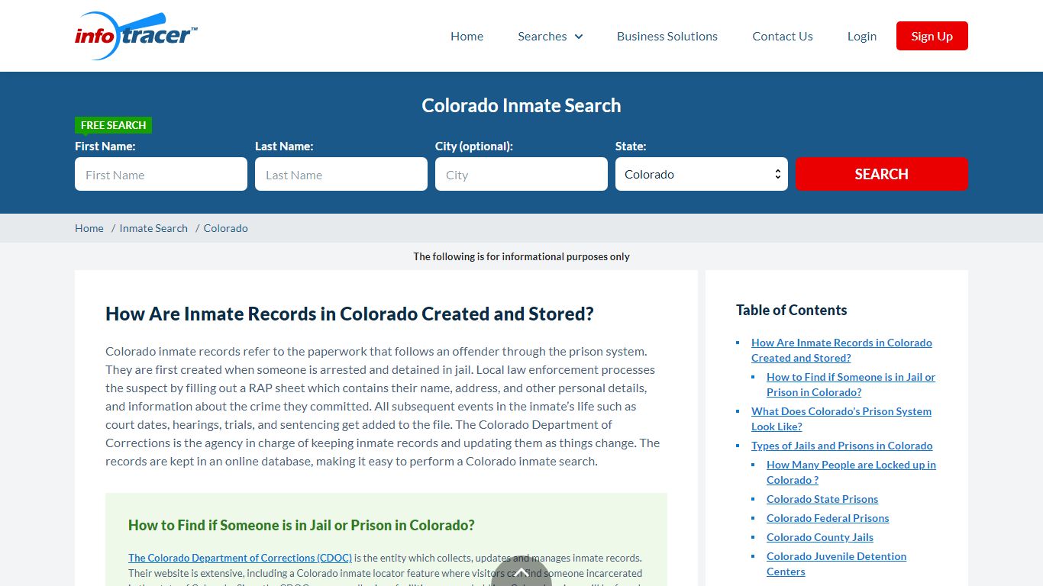Open The Colorado Department of Corrections (CDOC) link
Image resolution: width=1043 pixels, height=586 pixels.
241,558
